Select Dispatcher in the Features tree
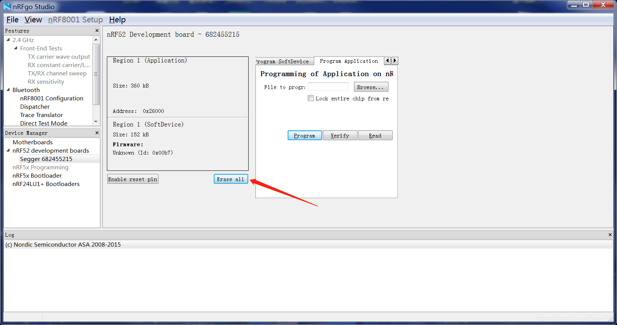 click(35, 106)
